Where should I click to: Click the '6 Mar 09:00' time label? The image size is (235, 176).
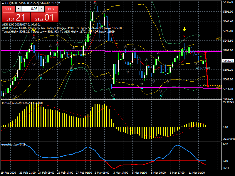click(158, 172)
